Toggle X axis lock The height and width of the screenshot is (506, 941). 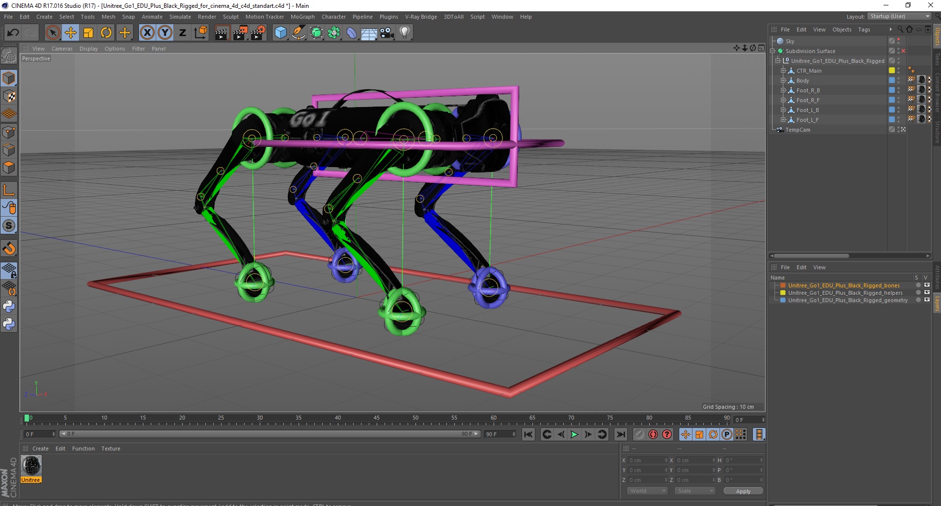tap(147, 33)
